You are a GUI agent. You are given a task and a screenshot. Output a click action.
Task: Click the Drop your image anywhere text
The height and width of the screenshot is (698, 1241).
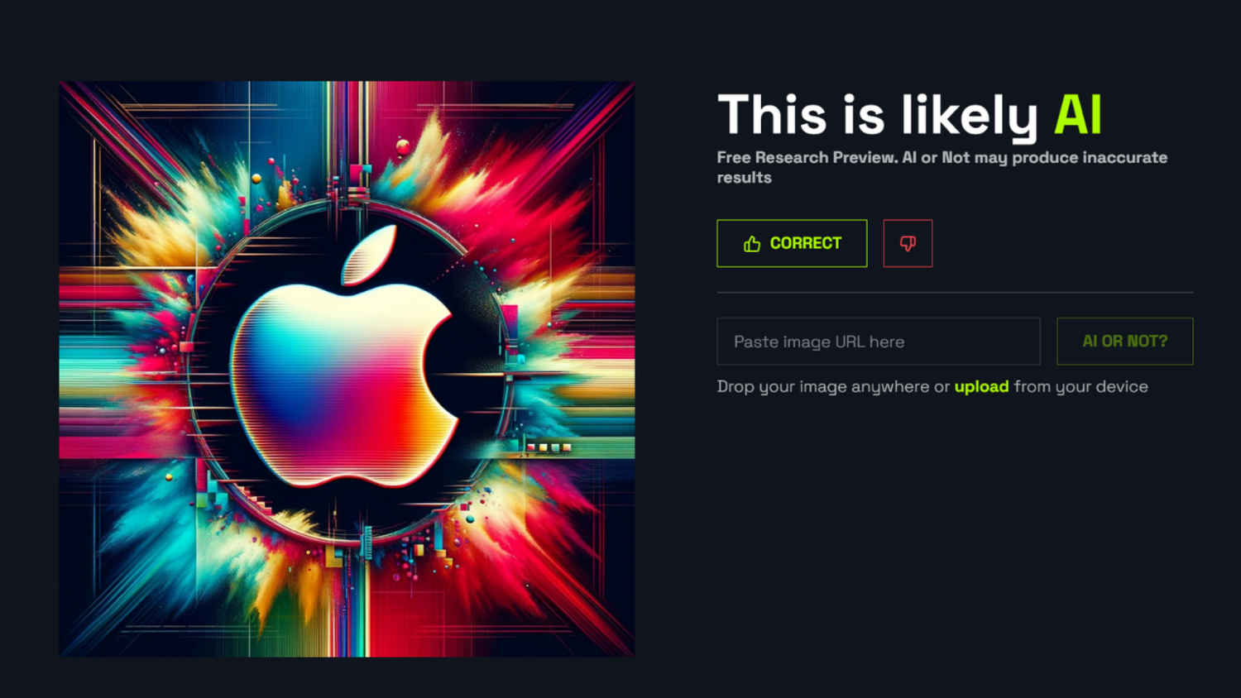click(833, 386)
